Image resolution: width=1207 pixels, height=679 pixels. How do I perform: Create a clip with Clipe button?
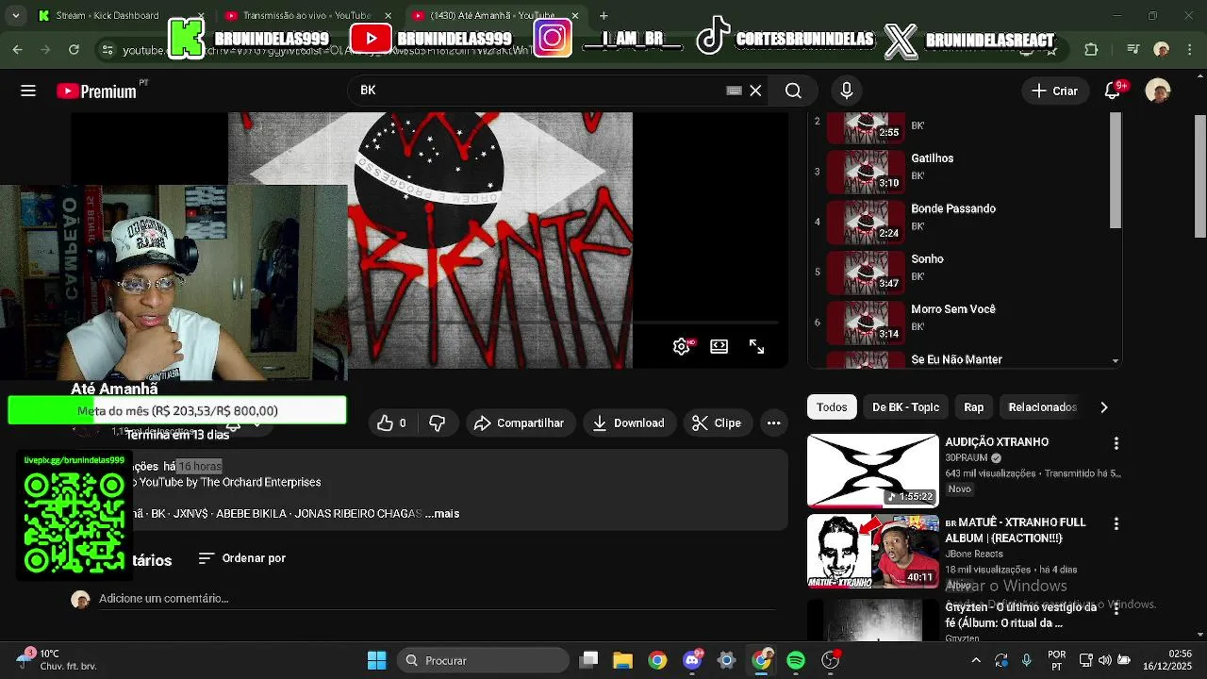(x=718, y=423)
